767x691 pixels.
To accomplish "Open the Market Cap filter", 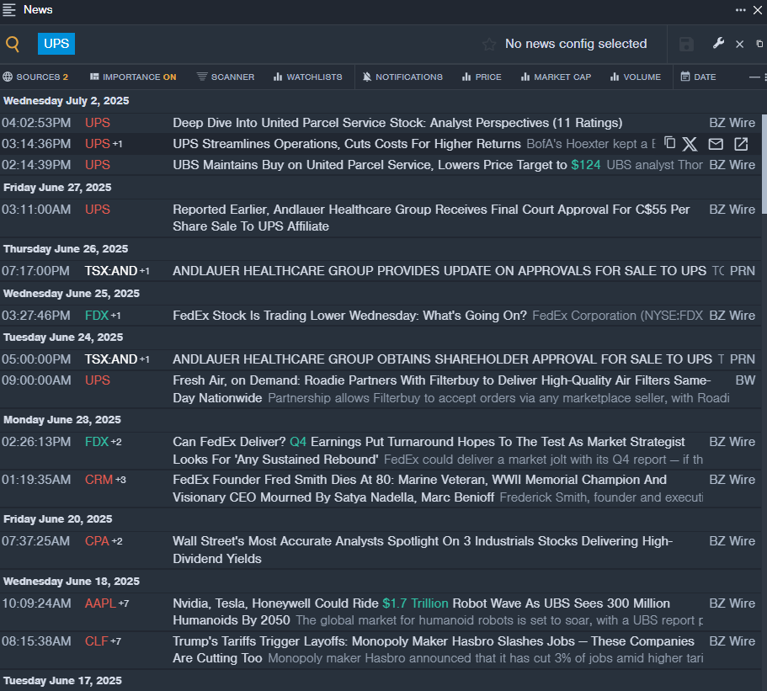I will click(557, 77).
